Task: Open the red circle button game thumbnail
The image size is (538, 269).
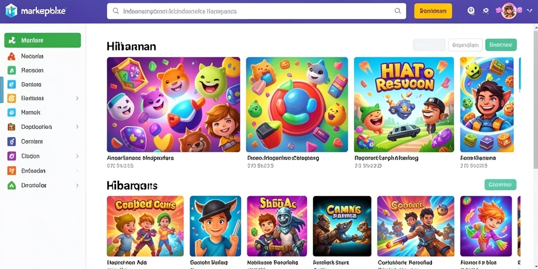Action: pyautogui.click(x=297, y=105)
